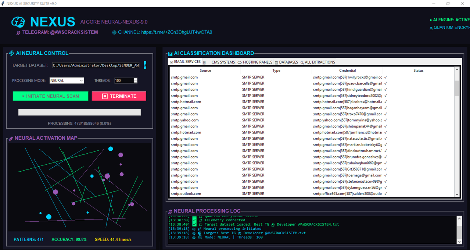Image resolution: width=470 pixels, height=250 pixels.
Task: Click the SPEED: 44.4 lines/s readout
Action: click(x=113, y=239)
